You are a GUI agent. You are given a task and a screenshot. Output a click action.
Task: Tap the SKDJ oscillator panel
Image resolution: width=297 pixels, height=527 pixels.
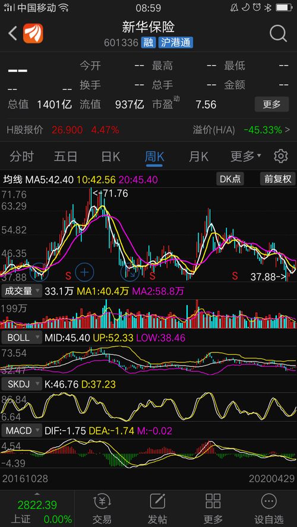point(148,407)
